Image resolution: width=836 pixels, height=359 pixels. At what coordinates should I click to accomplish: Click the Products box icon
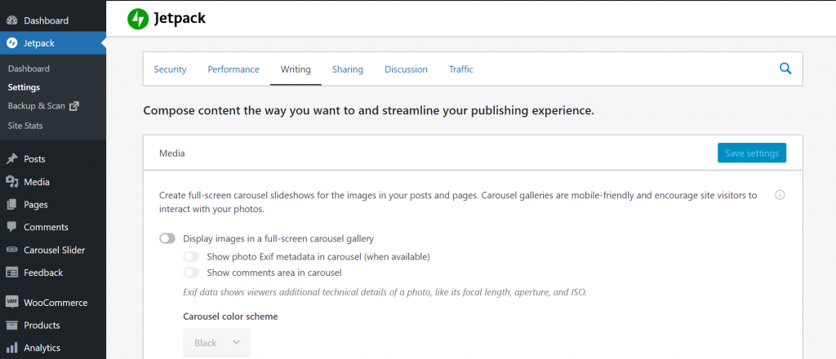tap(11, 325)
